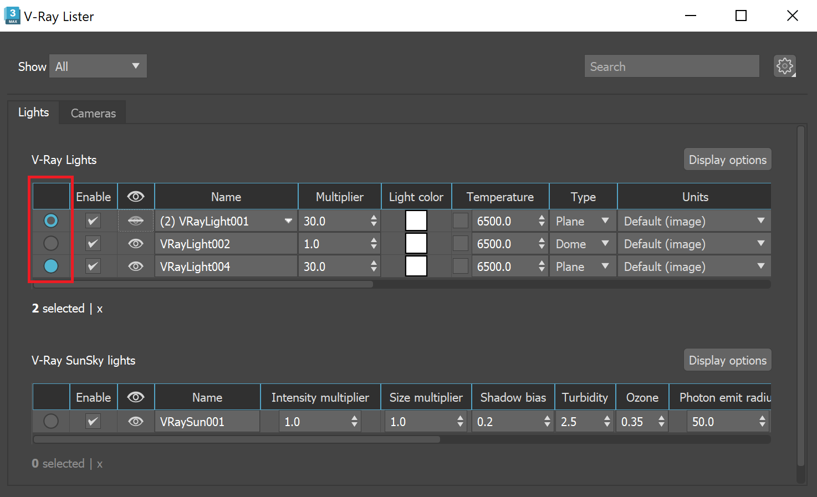Expand the (2) VRayLight001 name dropdown arrow

(288, 221)
